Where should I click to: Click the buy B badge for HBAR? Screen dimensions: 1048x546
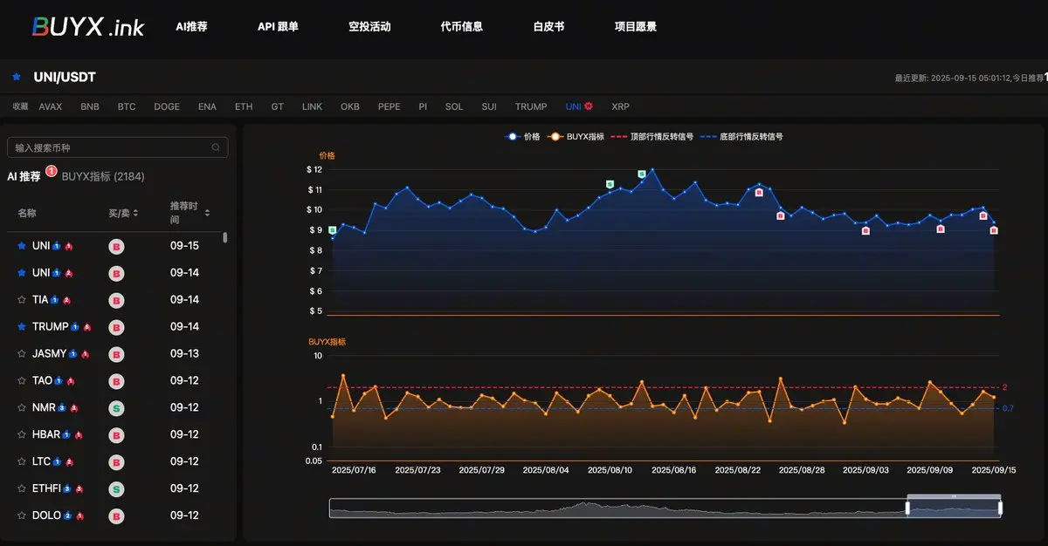(x=115, y=435)
